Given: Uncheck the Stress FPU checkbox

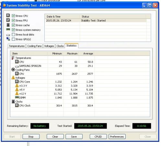Looking at the screenshot, I should point(13,20).
